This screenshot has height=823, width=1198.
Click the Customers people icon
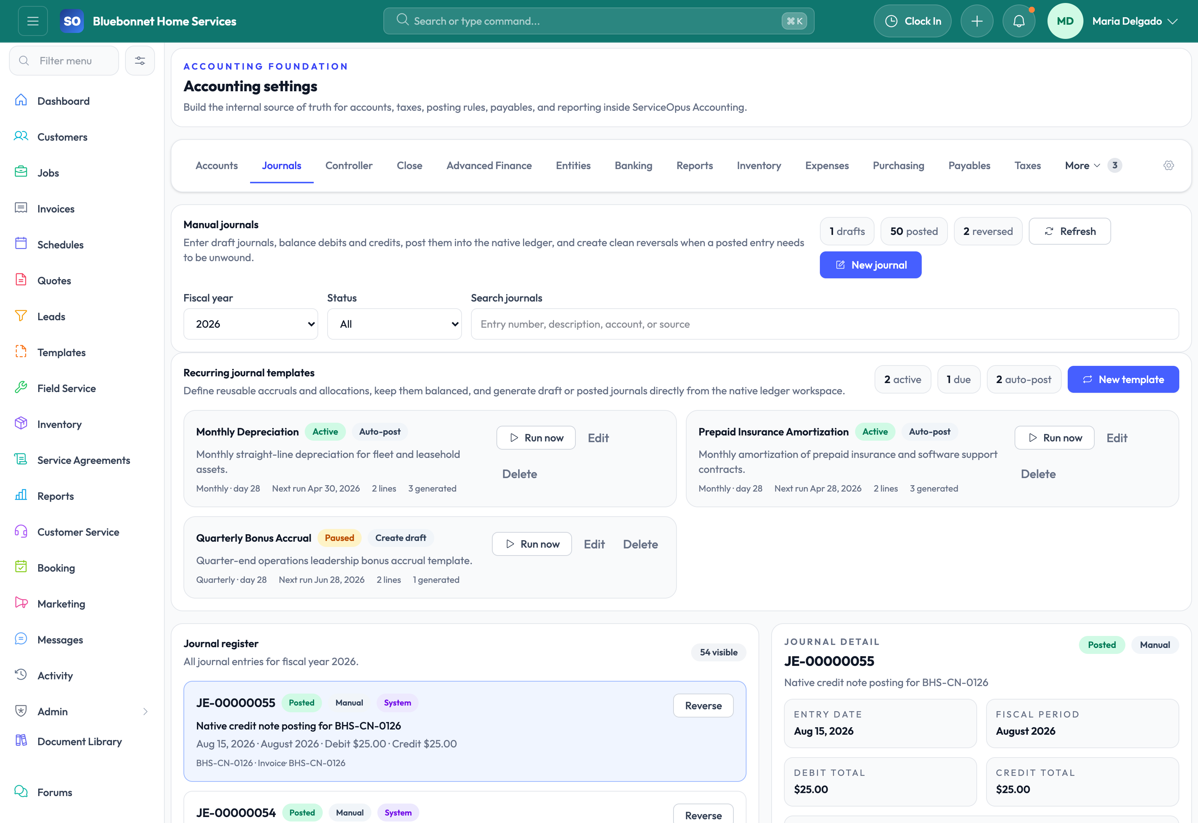pyautogui.click(x=21, y=137)
